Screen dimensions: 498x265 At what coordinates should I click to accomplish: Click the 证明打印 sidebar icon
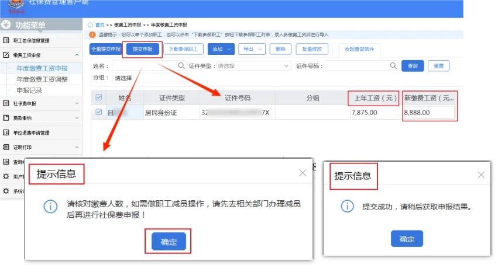coord(6,147)
